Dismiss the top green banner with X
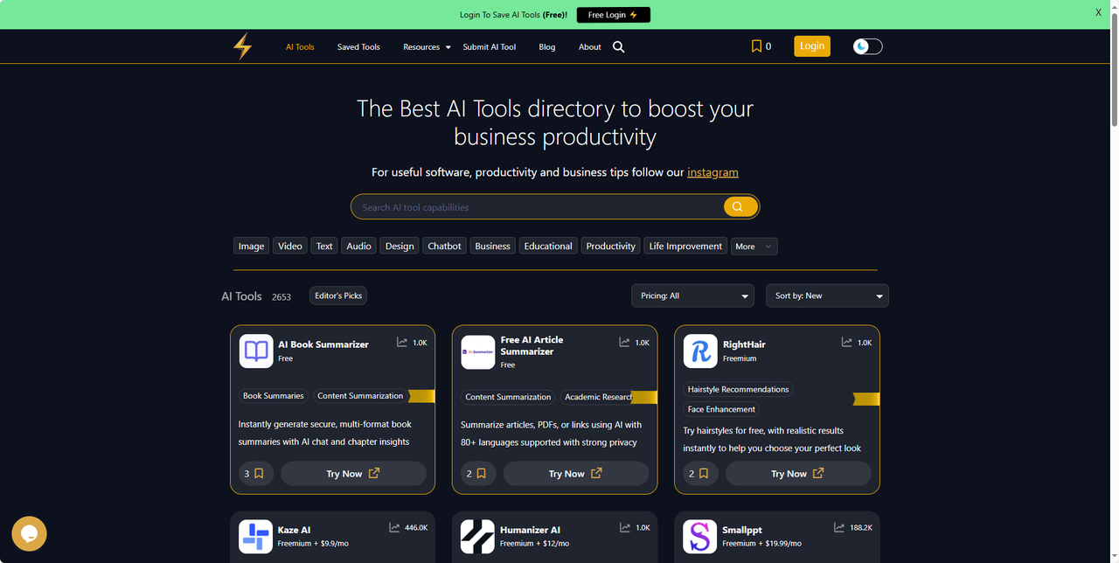 click(1099, 13)
